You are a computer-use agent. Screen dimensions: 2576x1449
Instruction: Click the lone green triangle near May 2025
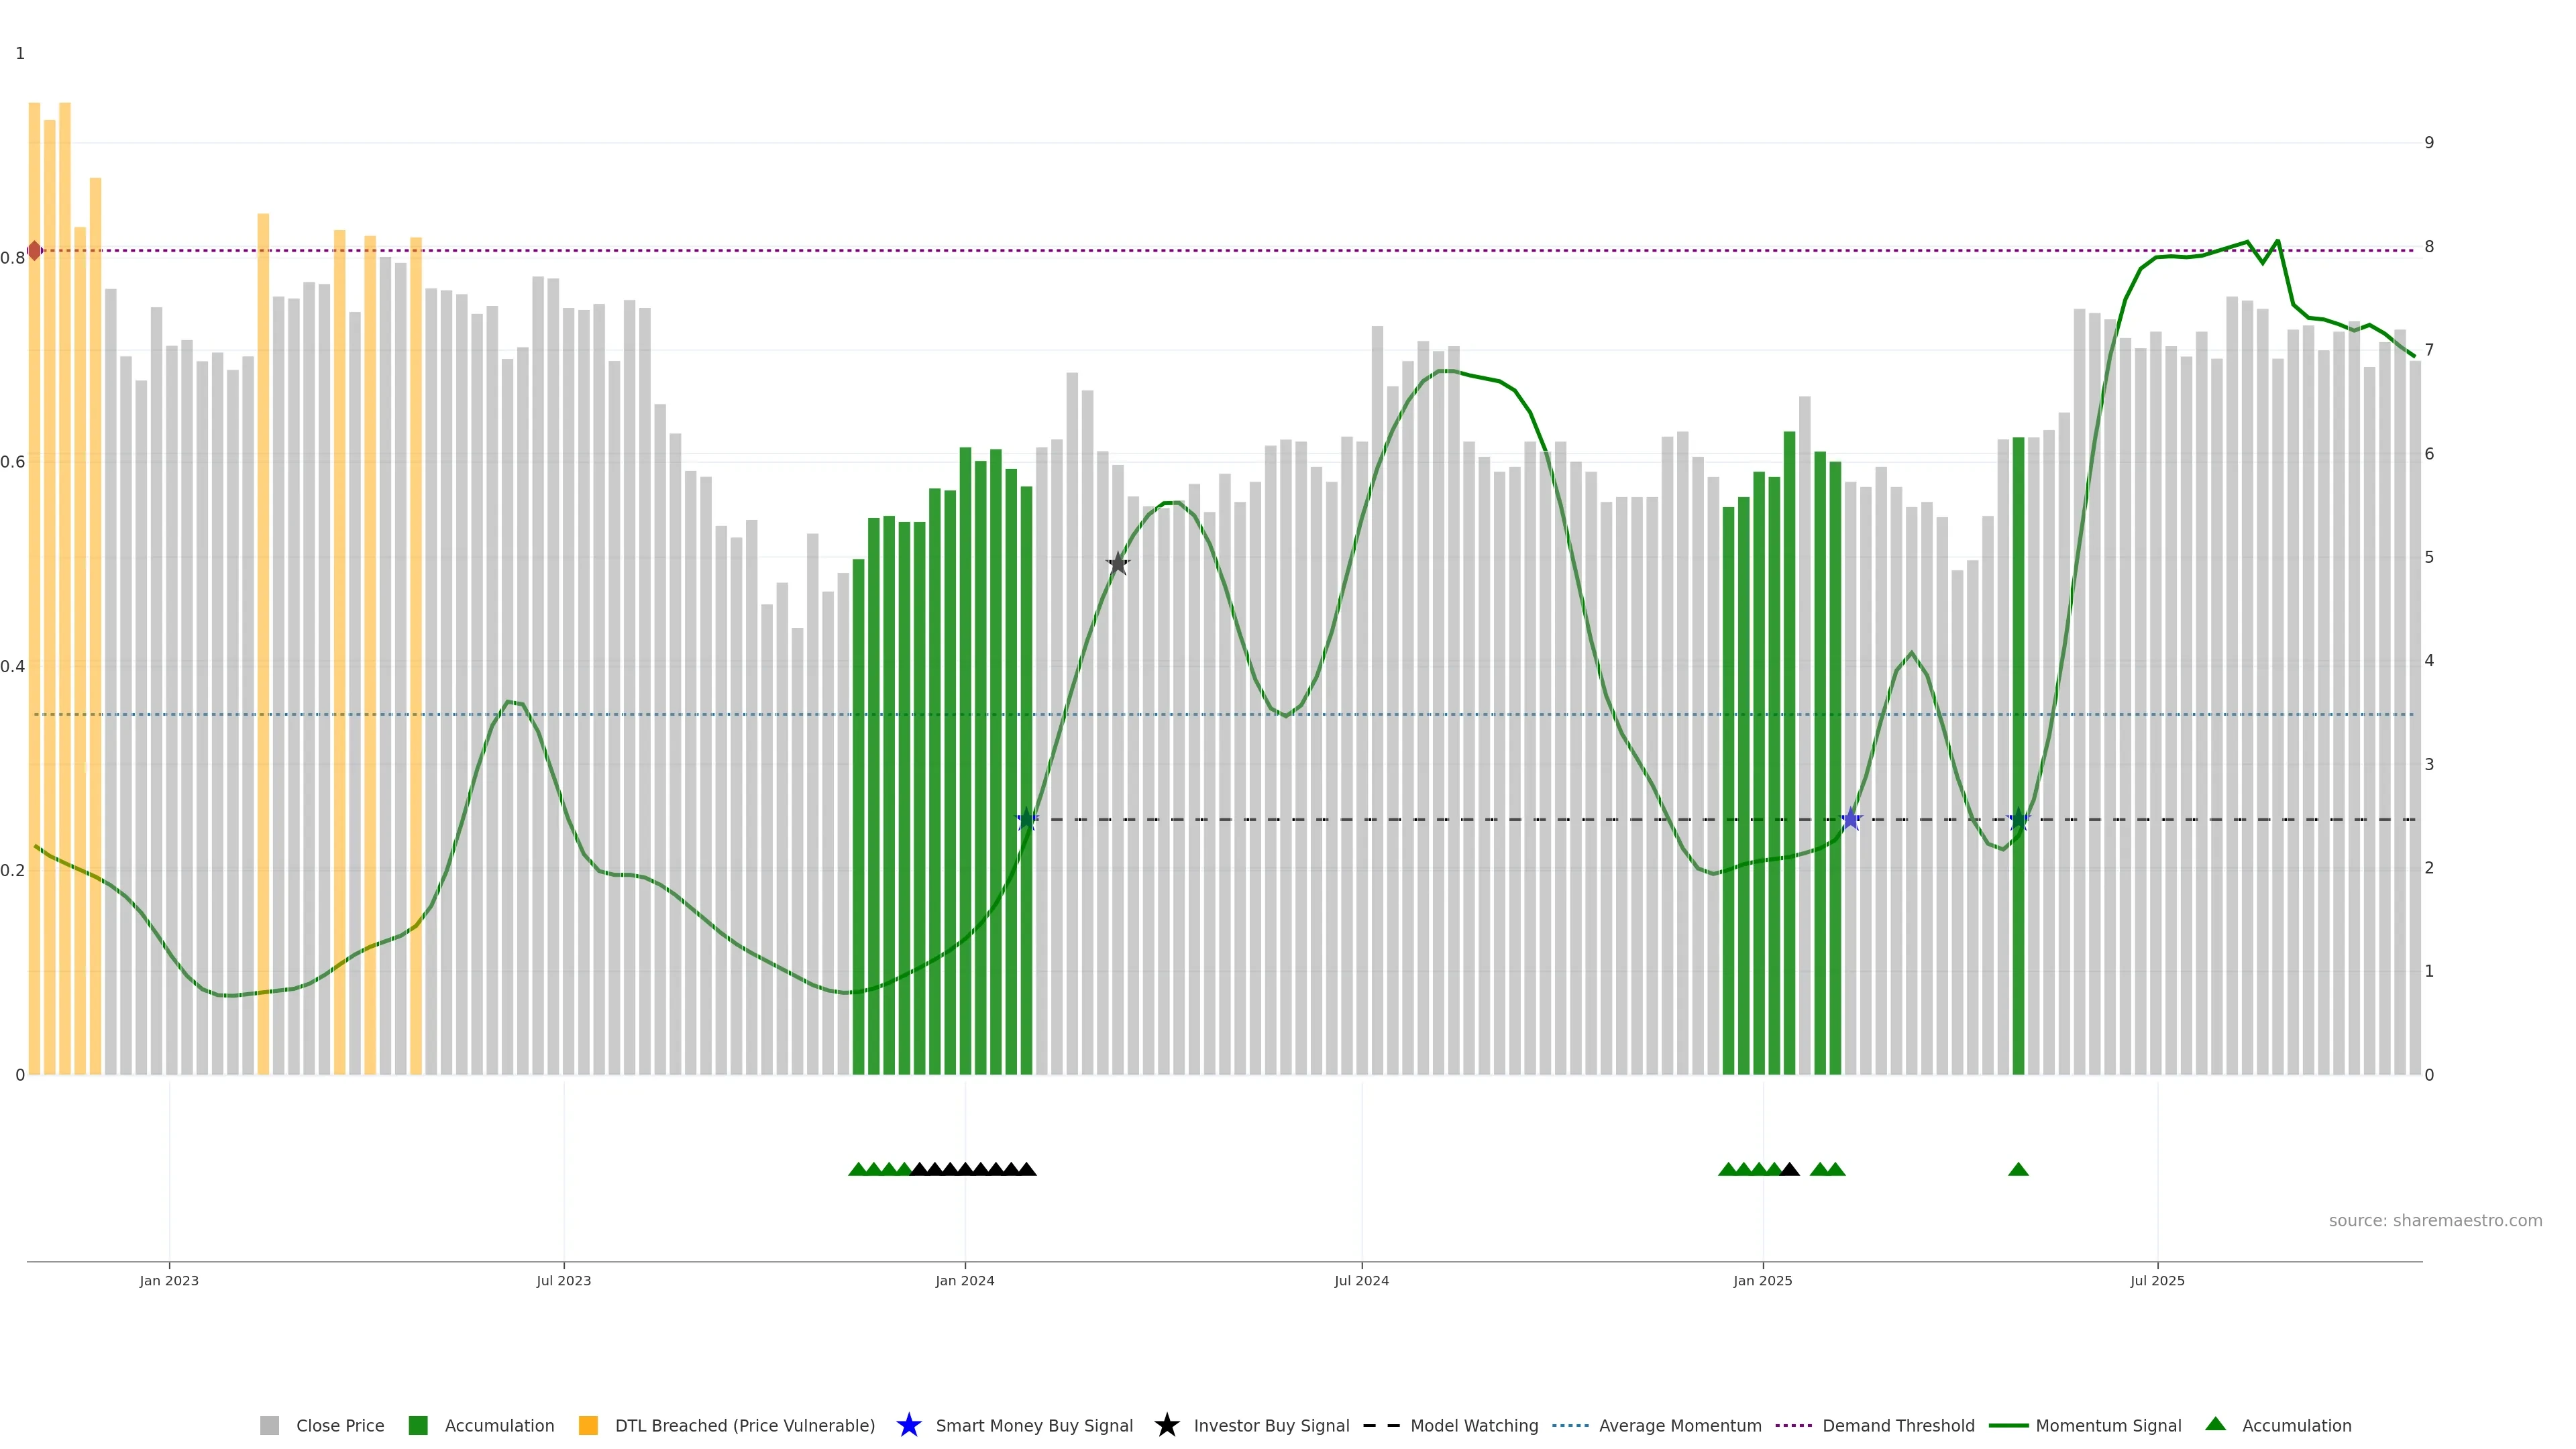(2018, 1169)
